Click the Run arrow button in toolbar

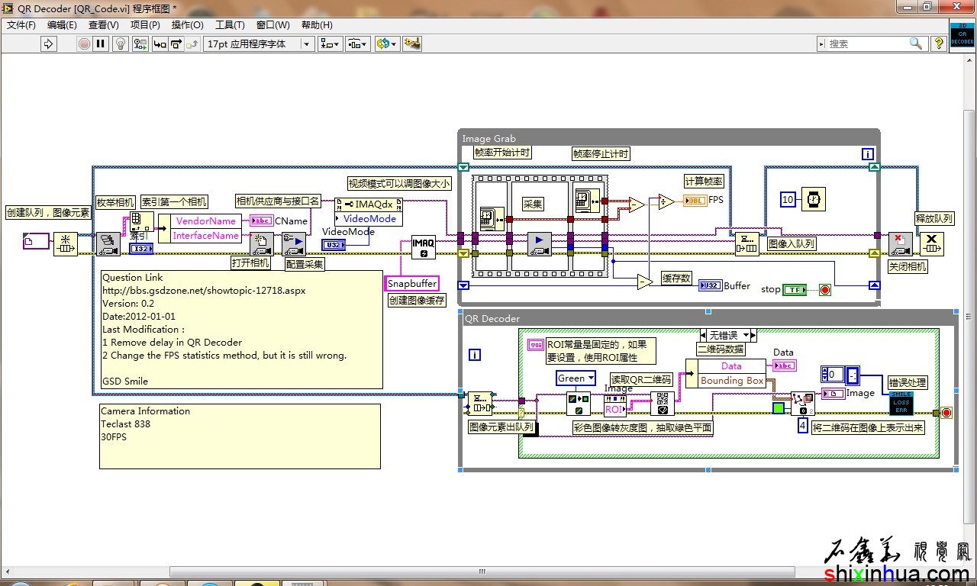49,44
